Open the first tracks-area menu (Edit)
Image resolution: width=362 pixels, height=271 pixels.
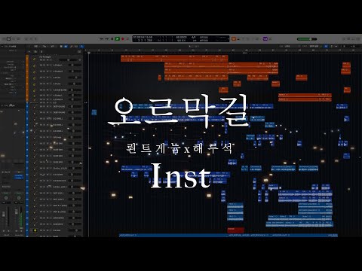coord(35,47)
